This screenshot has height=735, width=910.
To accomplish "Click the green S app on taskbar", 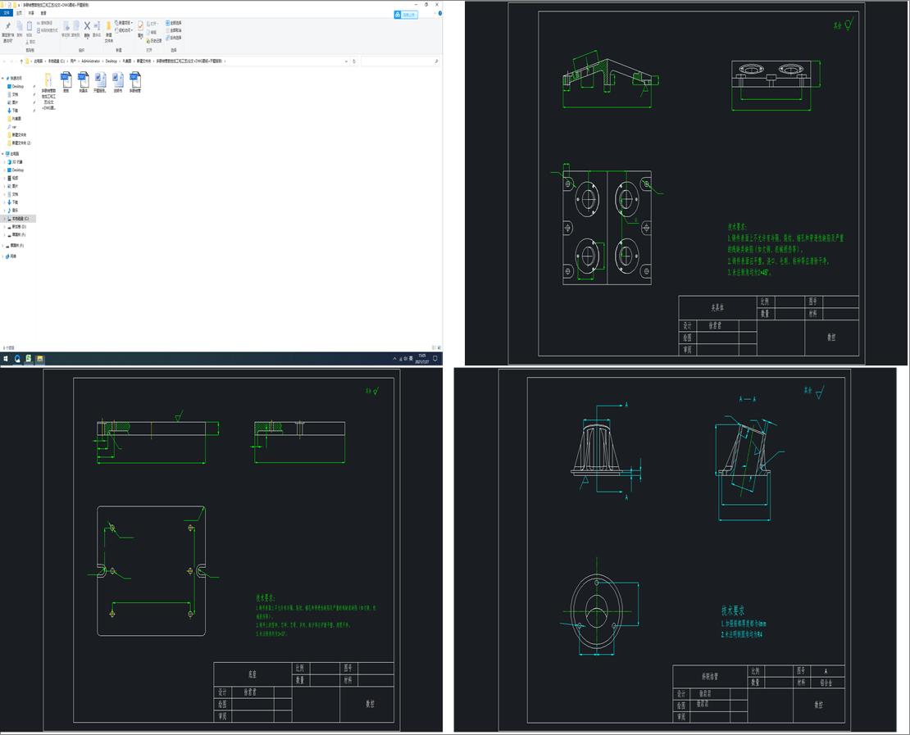I will coord(28,359).
